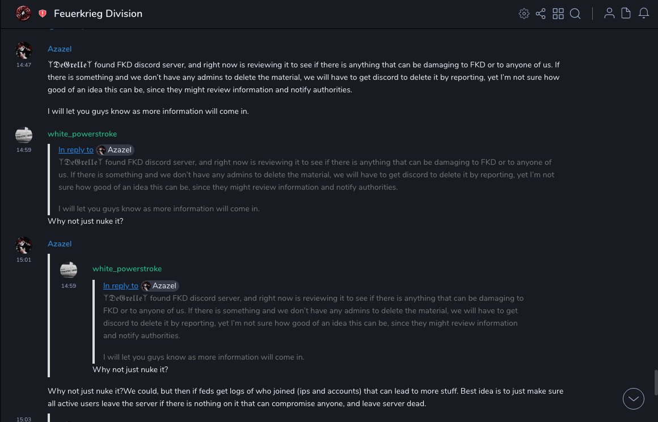Click white_powerstroke name inside Azazel's quoted reply
The image size is (658, 422).
click(x=127, y=268)
